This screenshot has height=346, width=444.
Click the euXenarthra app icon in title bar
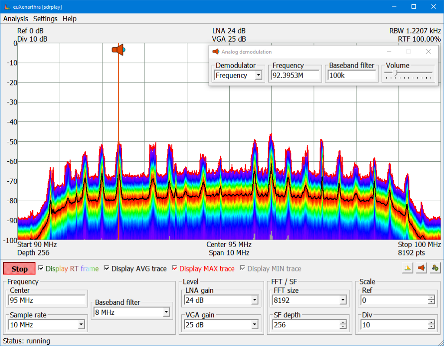click(7, 7)
